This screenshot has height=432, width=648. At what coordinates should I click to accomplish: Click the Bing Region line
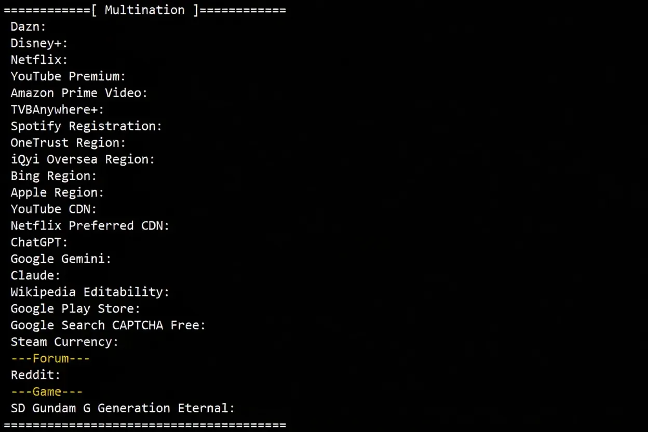pos(54,176)
